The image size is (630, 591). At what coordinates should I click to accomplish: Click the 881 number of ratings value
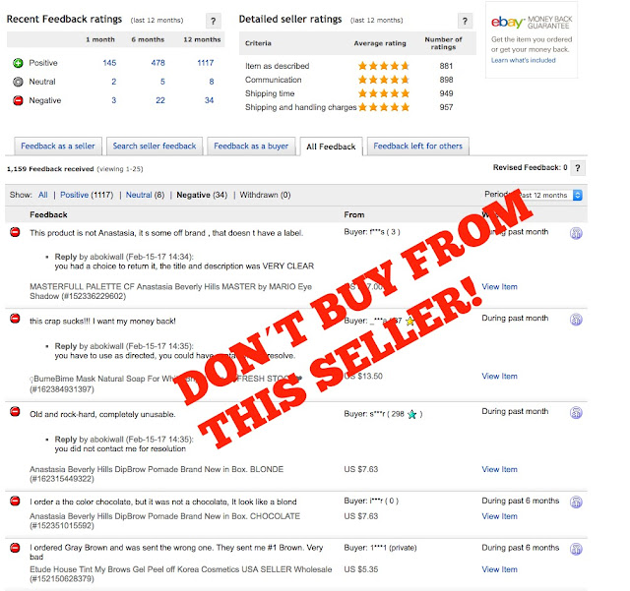pyautogui.click(x=446, y=66)
